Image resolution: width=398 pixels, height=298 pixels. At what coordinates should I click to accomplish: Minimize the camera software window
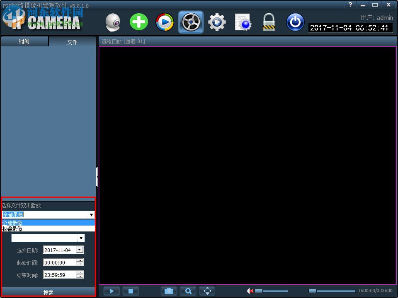[x=363, y=5]
